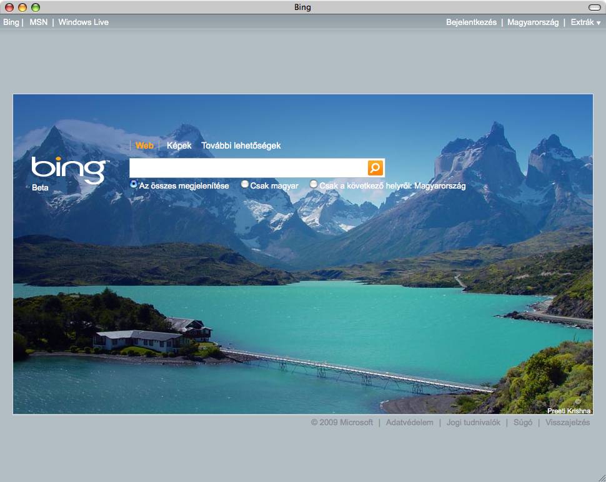Select the 'Az összes megjelenítése' radio option

(134, 185)
